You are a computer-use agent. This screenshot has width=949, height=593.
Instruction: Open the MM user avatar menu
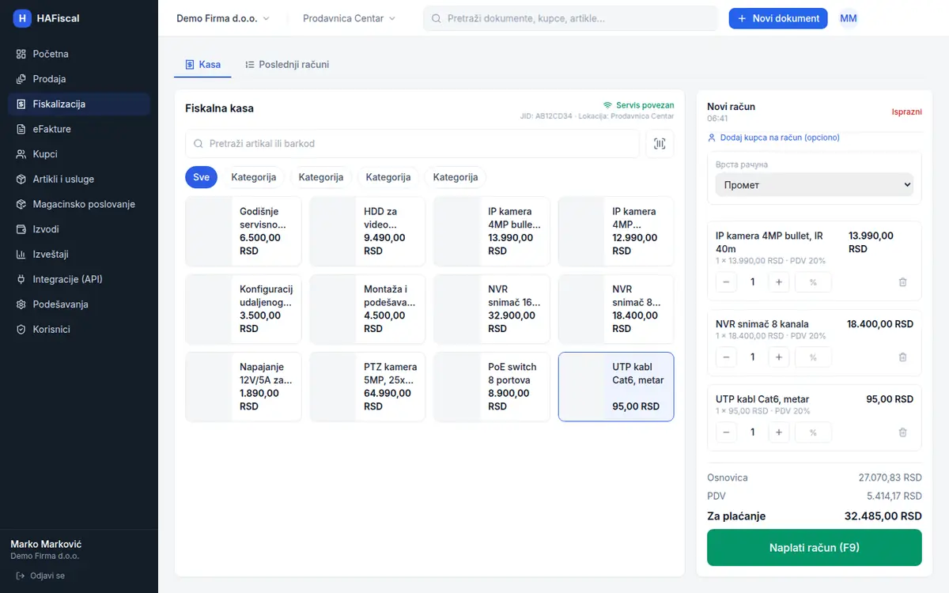coord(849,18)
